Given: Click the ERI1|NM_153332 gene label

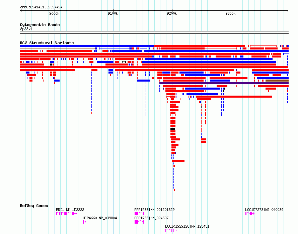Looking at the screenshot, I should [x=70, y=210].
